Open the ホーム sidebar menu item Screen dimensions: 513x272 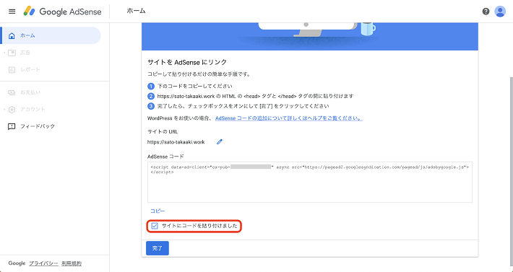51,35
